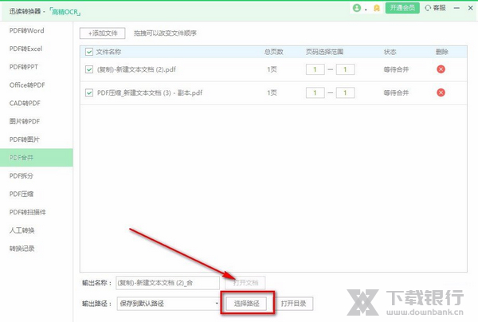
Task: Switch to PDF转PPT
Action: [x=24, y=67]
